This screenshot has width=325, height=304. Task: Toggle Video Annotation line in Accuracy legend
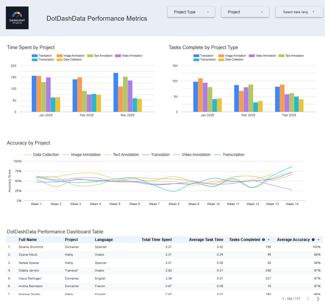[x=196, y=155]
